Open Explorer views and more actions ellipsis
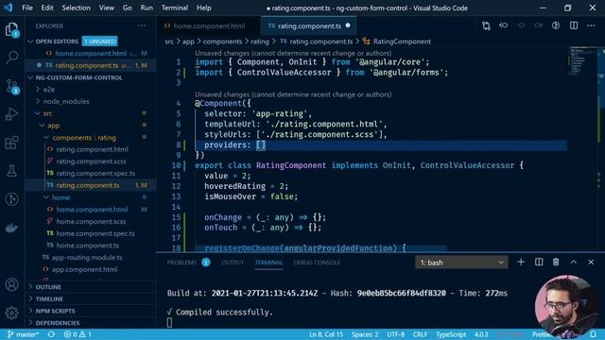605x340 pixels. pos(142,25)
